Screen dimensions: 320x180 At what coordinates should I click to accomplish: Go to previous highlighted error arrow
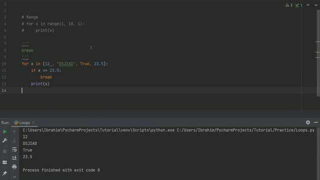pos(308,5)
